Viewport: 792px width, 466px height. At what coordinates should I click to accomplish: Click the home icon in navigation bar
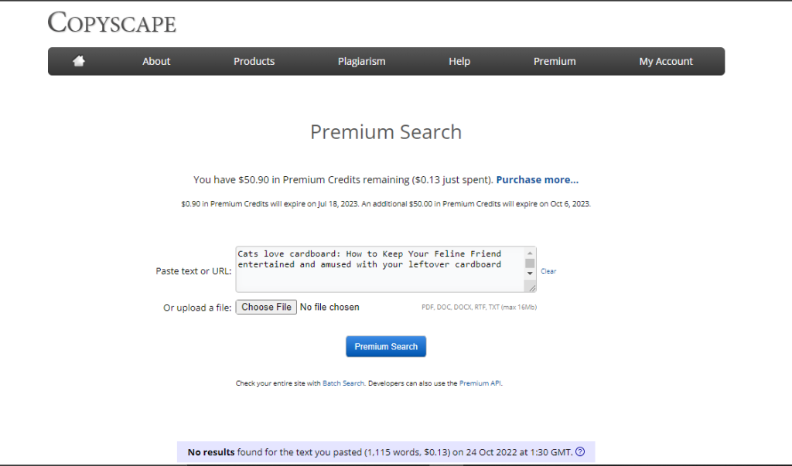79,61
